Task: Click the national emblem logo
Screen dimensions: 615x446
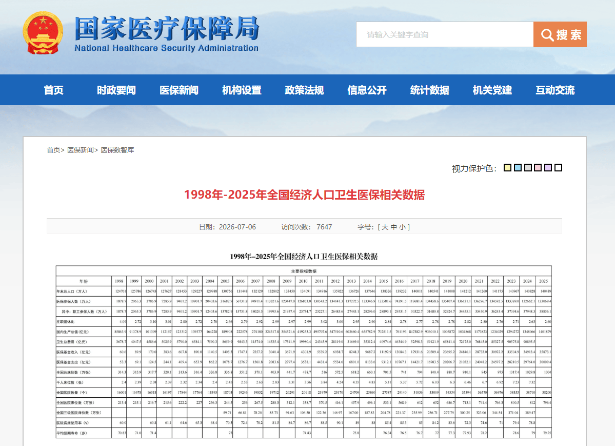Action: click(x=43, y=33)
